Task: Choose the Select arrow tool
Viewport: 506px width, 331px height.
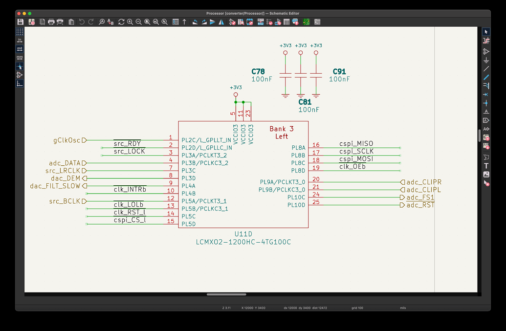Action: (x=486, y=32)
